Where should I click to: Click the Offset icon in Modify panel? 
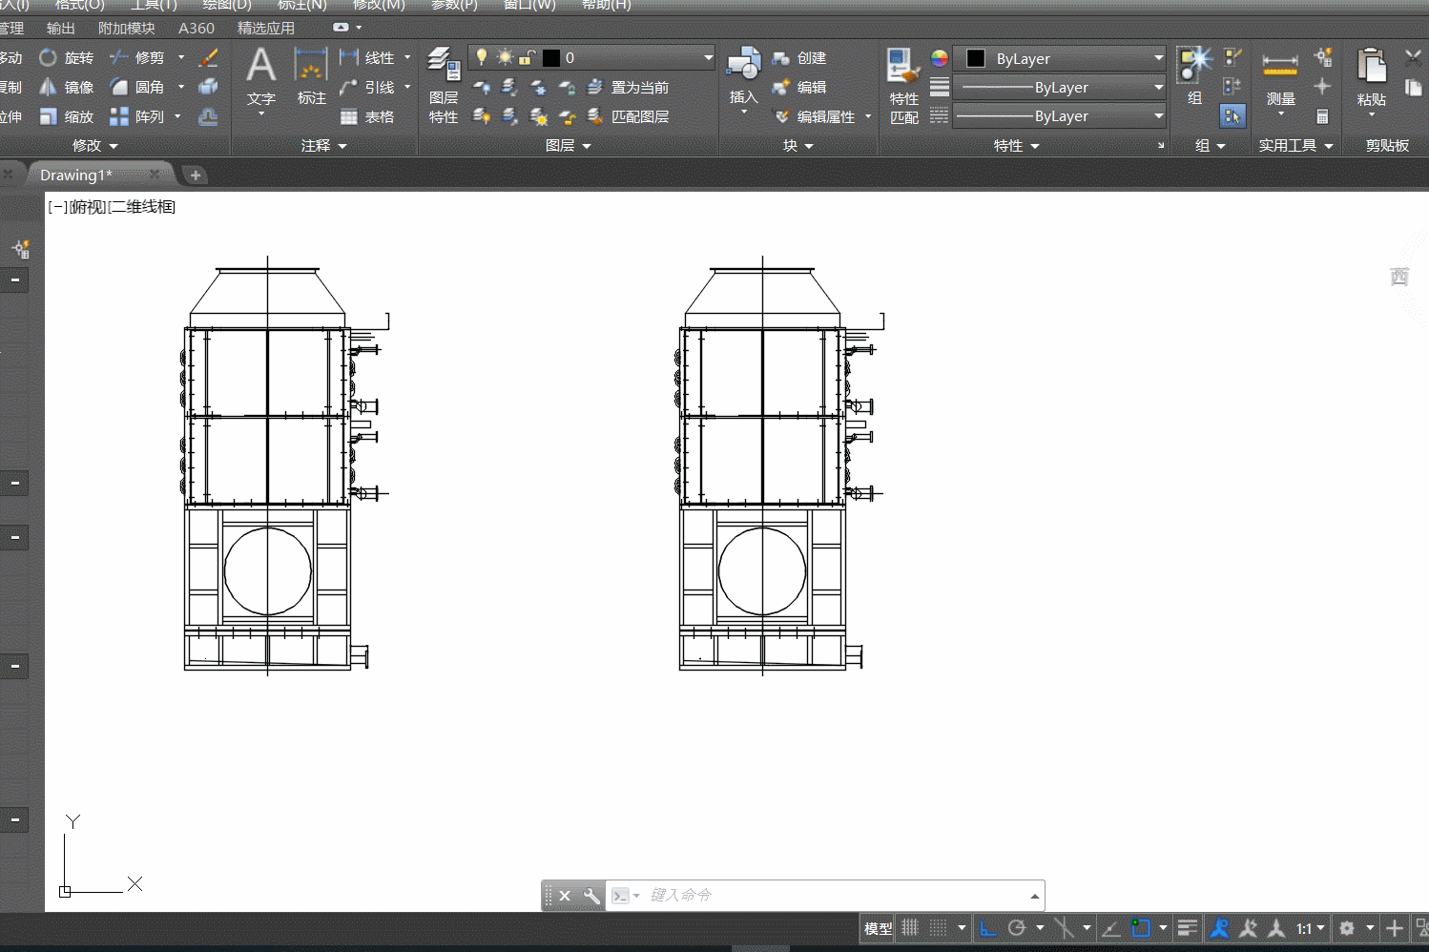(208, 117)
